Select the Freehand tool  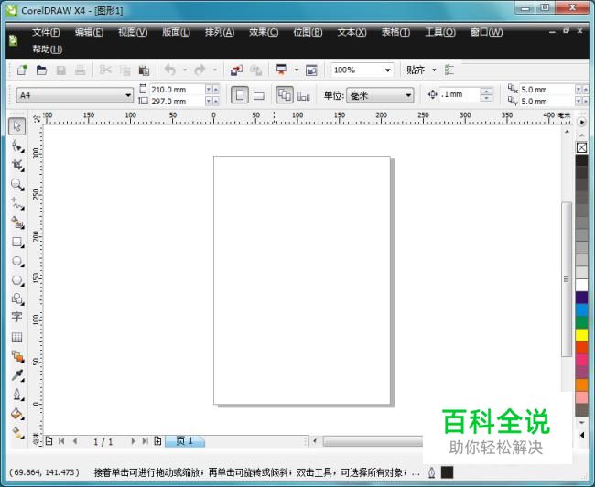(x=17, y=203)
